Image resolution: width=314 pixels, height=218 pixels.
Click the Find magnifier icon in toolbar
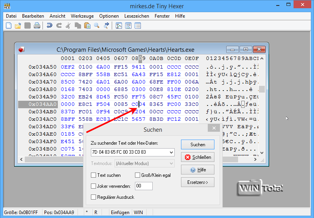97,25
